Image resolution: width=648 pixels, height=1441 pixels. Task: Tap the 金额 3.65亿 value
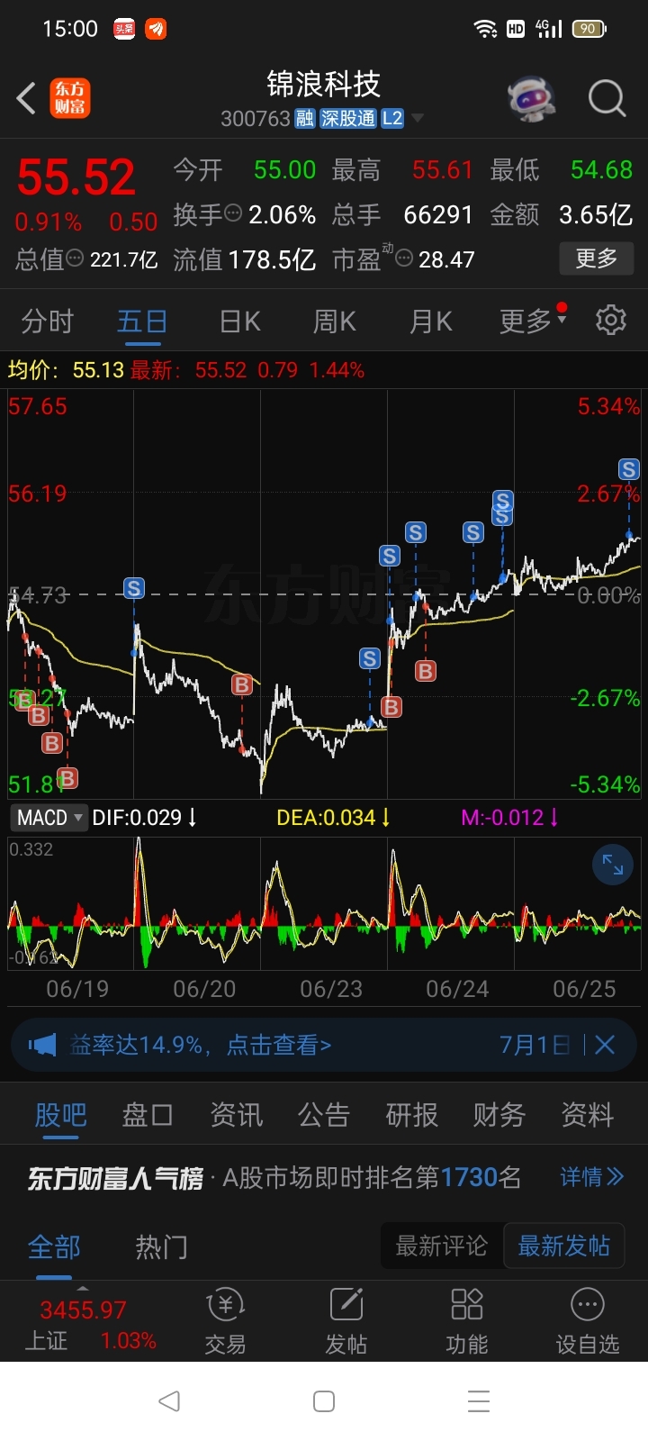point(562,214)
